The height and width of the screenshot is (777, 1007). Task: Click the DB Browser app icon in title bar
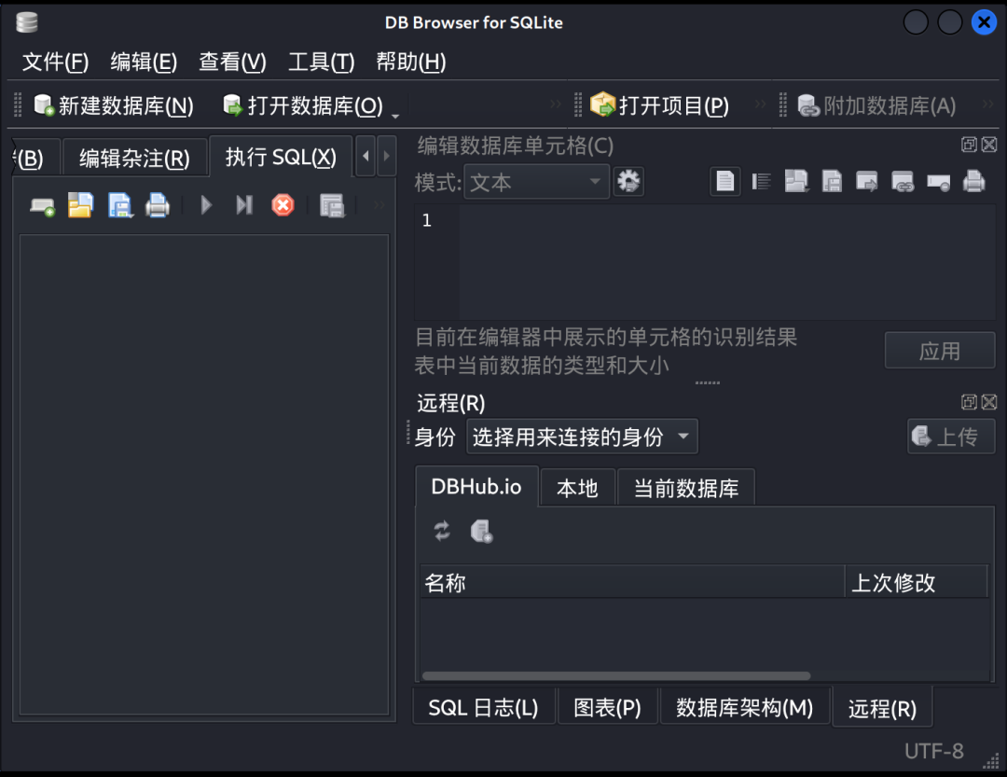pos(27,22)
